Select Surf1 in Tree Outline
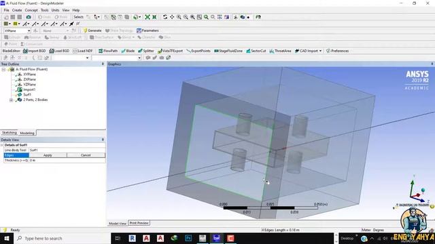This screenshot has width=435, height=244. click(x=27, y=95)
